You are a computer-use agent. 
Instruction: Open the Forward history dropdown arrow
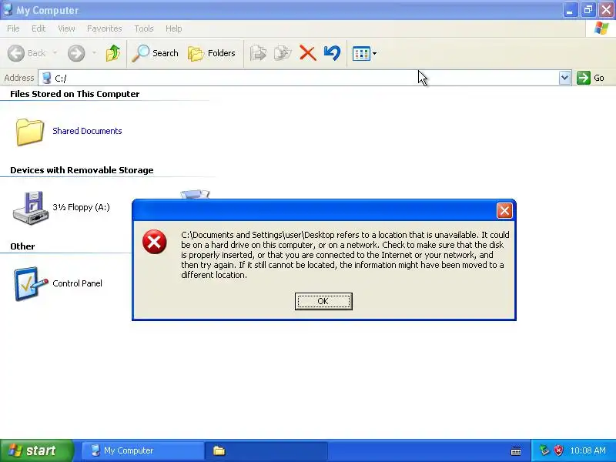(94, 52)
